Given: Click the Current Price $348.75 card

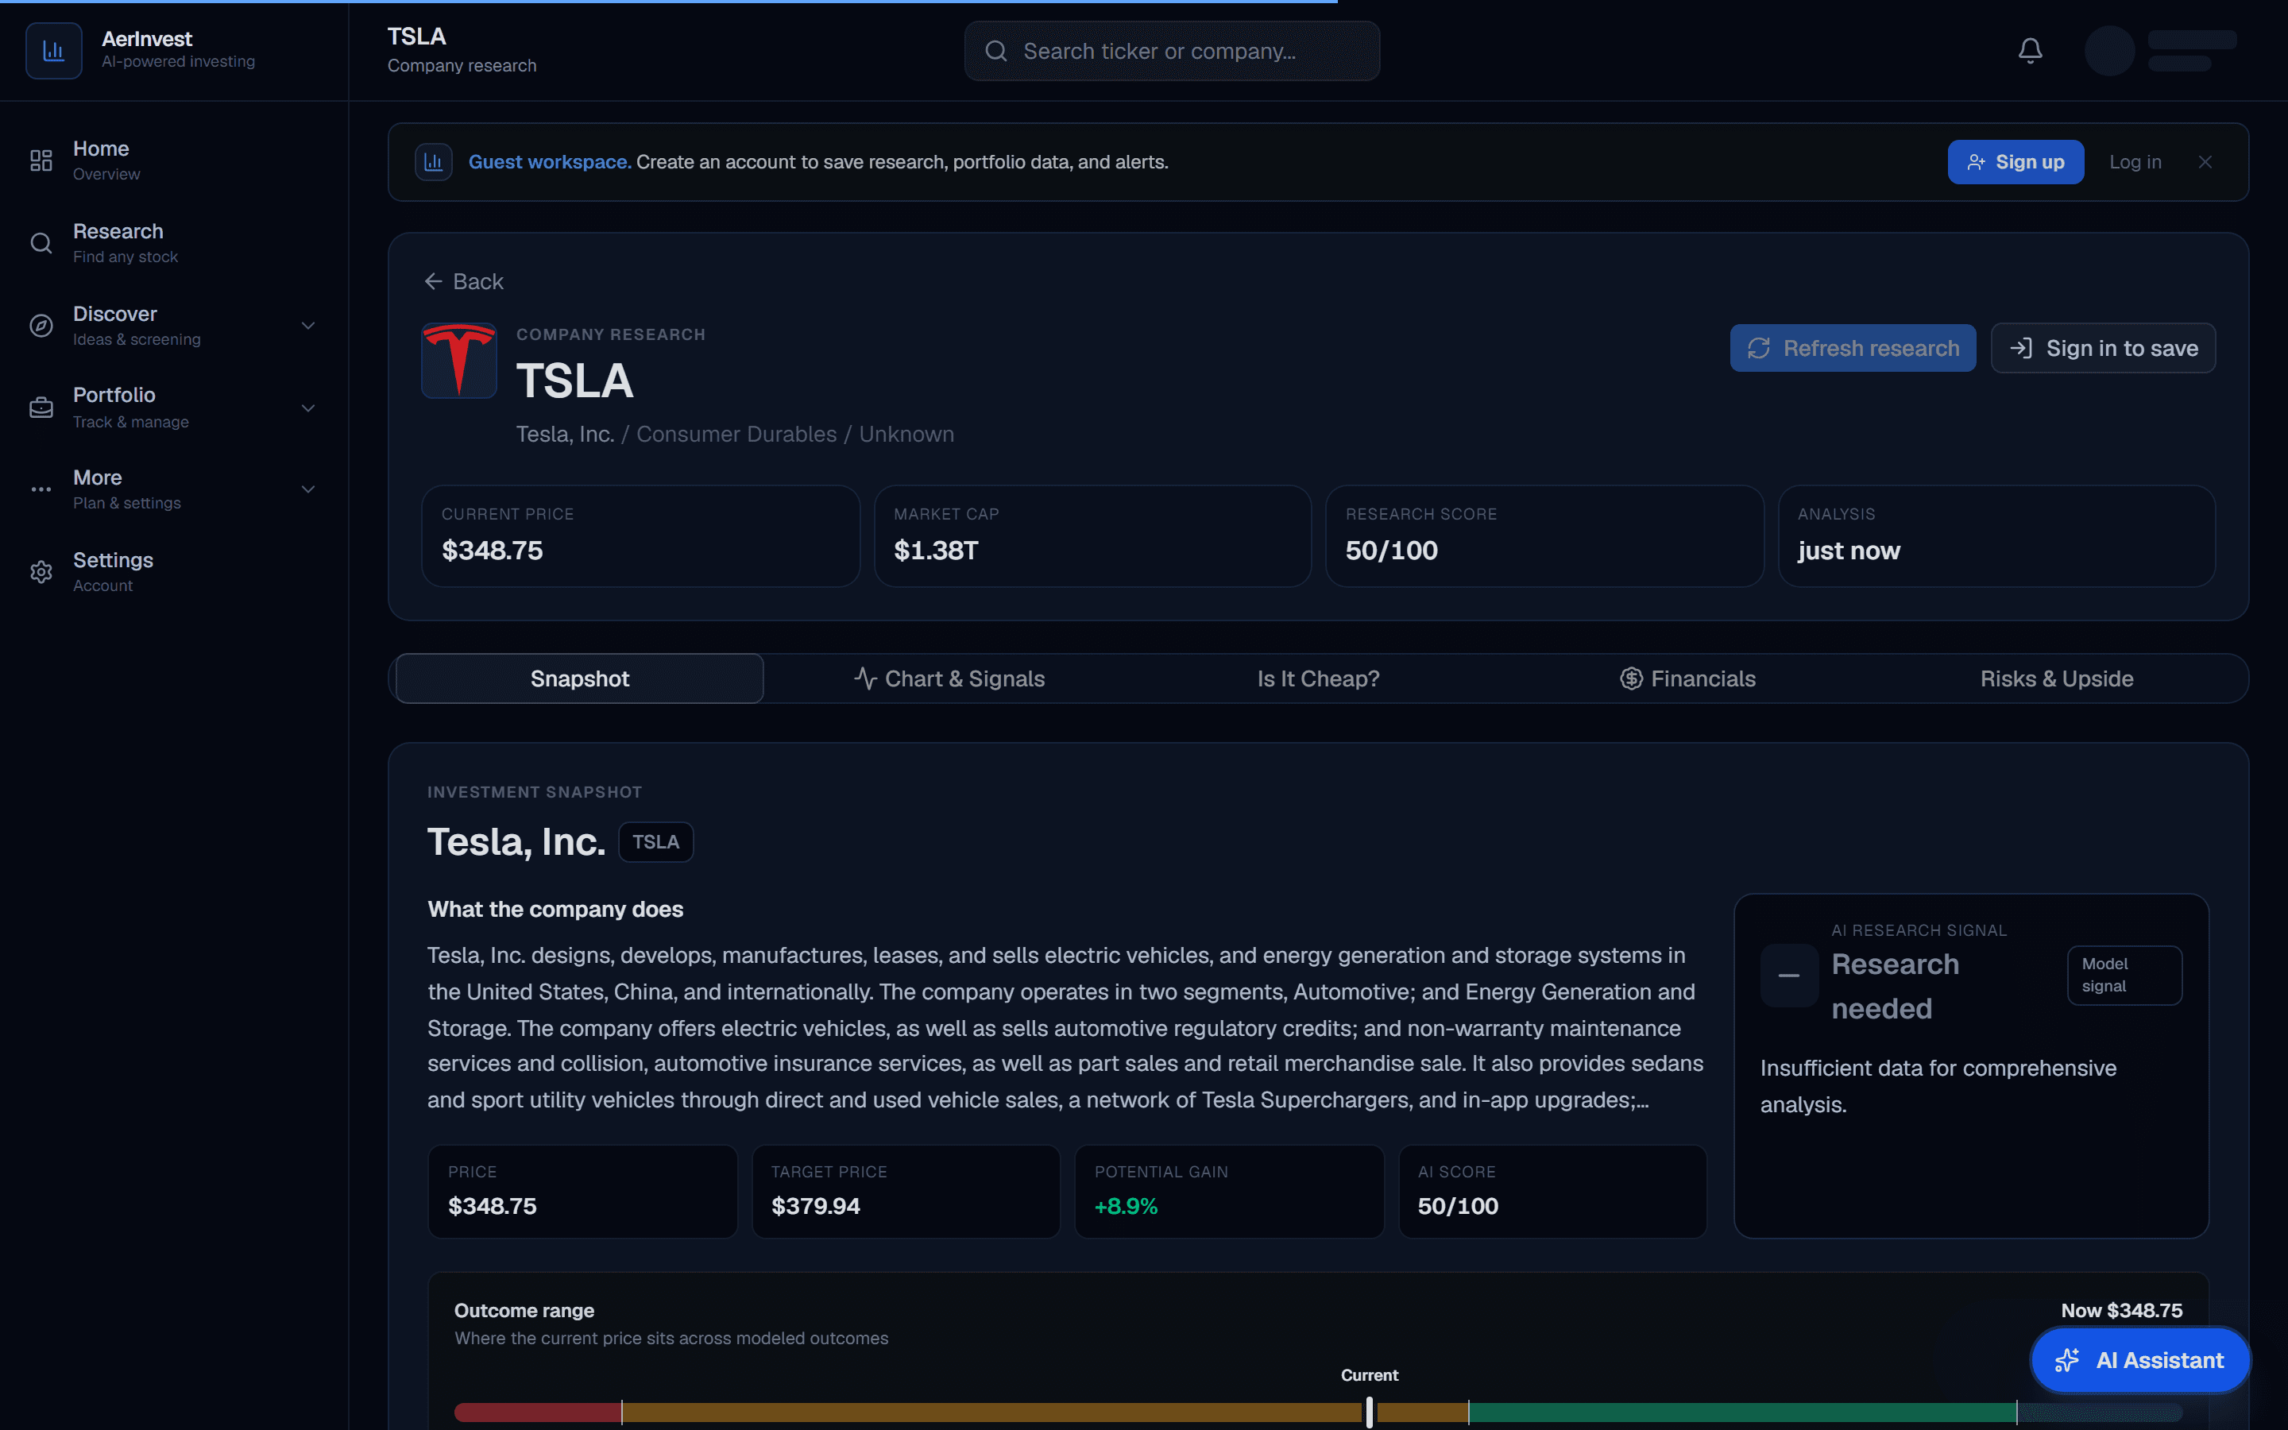Looking at the screenshot, I should tap(640, 536).
